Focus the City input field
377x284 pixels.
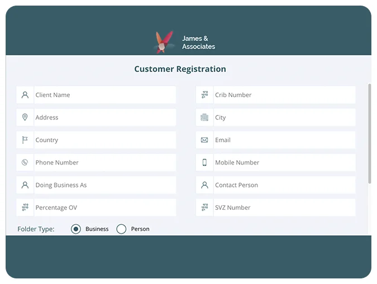[284, 117]
